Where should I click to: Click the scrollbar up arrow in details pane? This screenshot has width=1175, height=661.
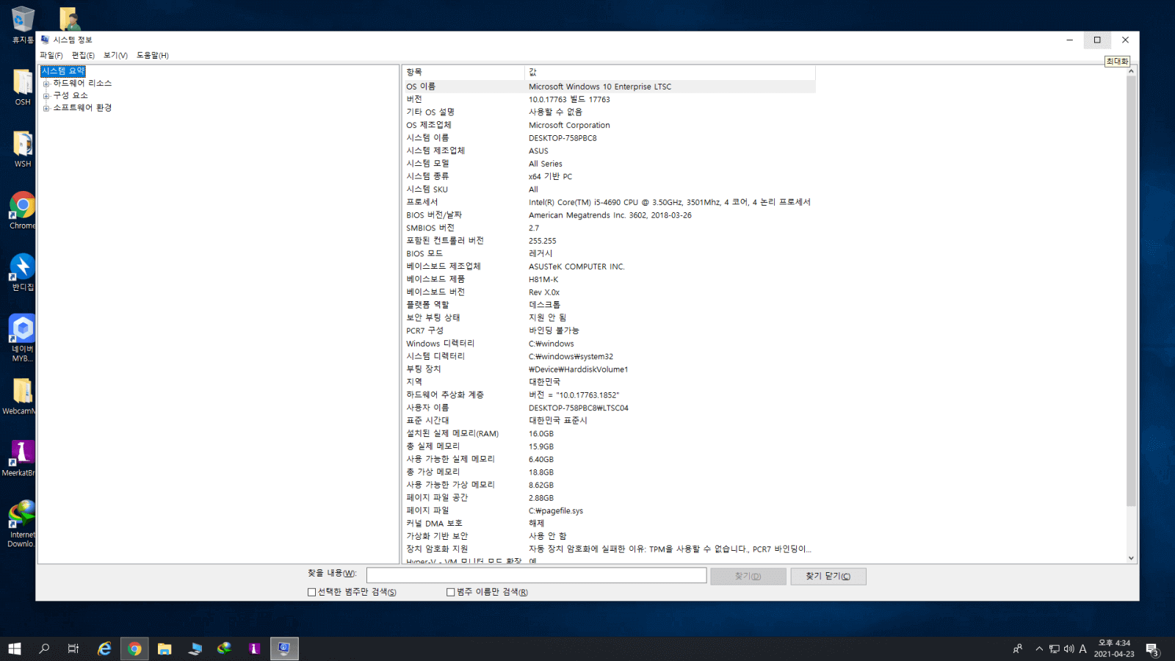[1131, 71]
